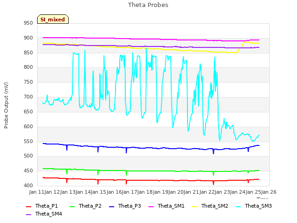Click the Theta_SM4 legend entry
Image resolution: width=297 pixels, height=223 pixels.
(44, 214)
